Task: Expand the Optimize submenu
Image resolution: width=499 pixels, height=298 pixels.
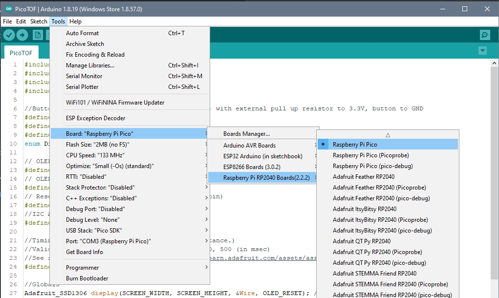Action: tap(130, 166)
